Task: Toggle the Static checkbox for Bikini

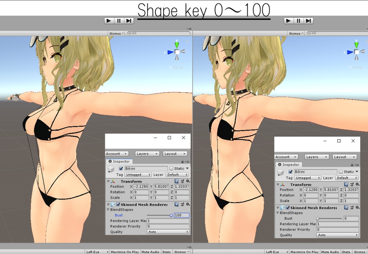Action: click(x=171, y=168)
